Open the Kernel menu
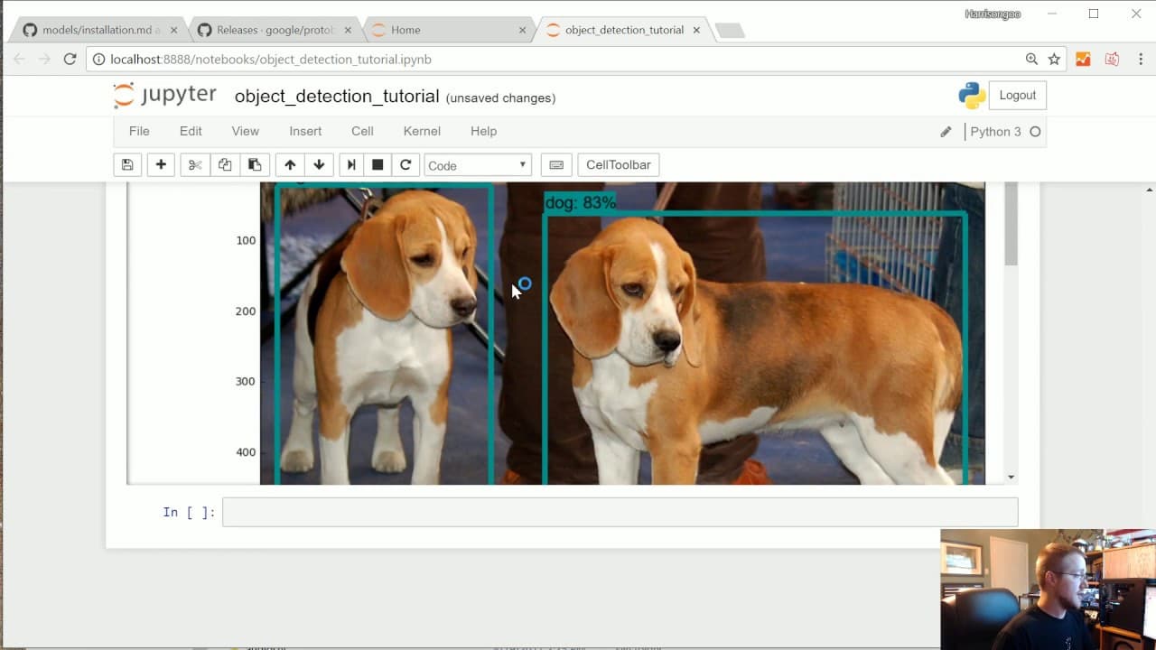 click(422, 131)
